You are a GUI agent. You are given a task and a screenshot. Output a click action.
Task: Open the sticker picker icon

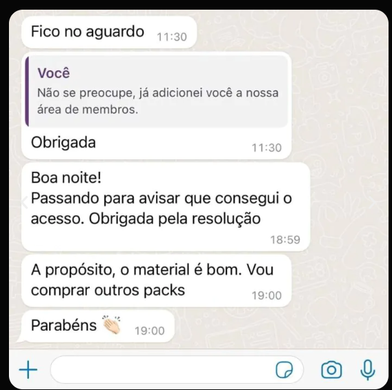click(x=284, y=370)
